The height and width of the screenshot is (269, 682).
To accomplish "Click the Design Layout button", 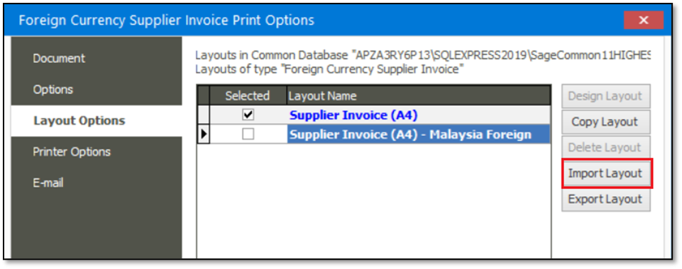I will click(605, 96).
